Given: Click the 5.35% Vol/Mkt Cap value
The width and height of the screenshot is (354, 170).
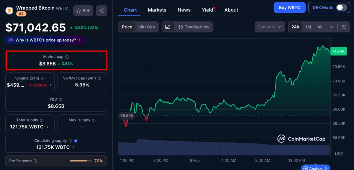Looking at the screenshot, I should [x=82, y=85].
